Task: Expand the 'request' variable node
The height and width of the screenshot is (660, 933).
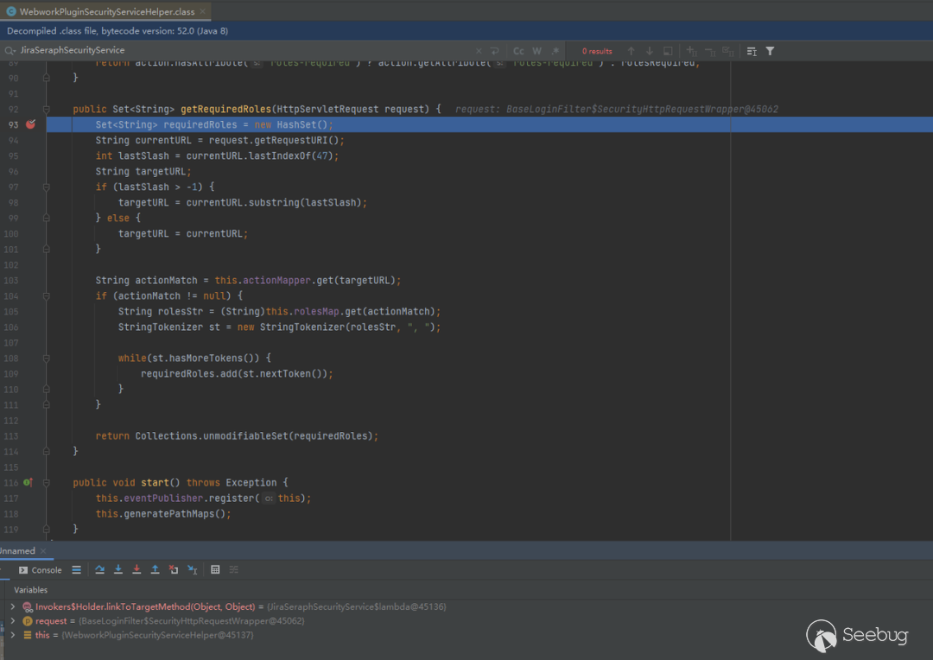Action: 13,621
